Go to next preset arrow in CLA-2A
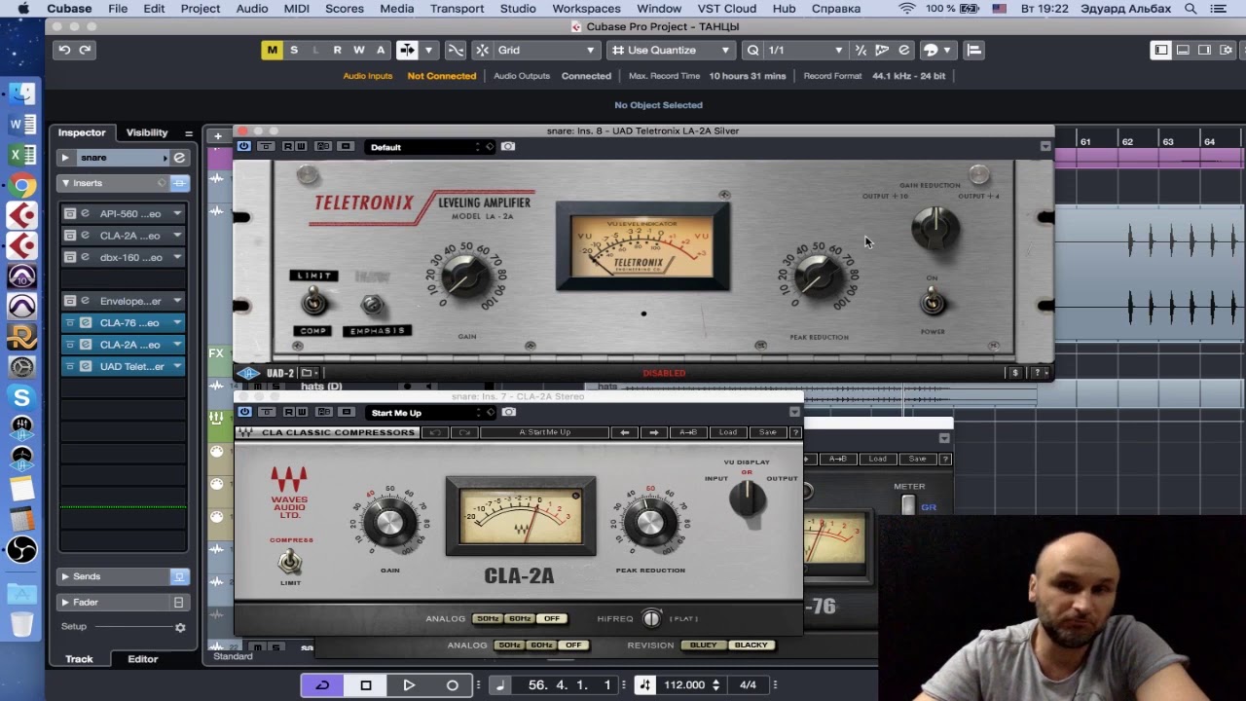Viewport: 1246px width, 701px height. pyautogui.click(x=653, y=432)
